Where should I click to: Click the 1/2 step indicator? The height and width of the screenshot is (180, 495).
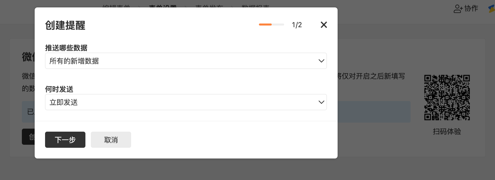pos(297,25)
